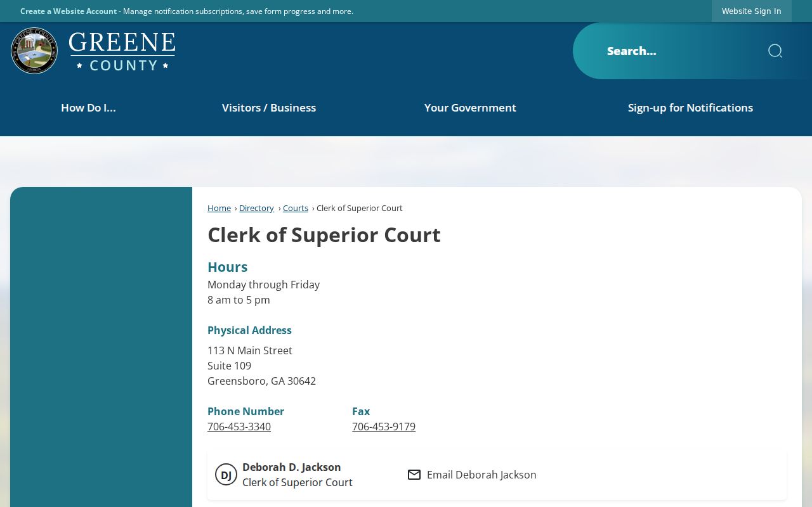Click the 113 N Main Street line
The image size is (812, 507).
[250, 350]
